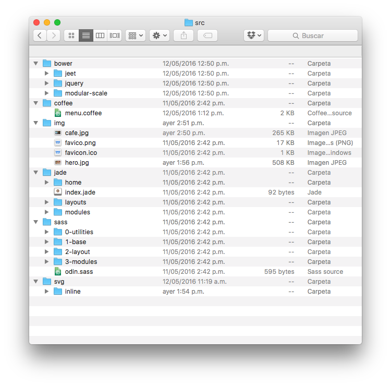Select the bower folder icon
391x386 pixels.
[x=47, y=63]
